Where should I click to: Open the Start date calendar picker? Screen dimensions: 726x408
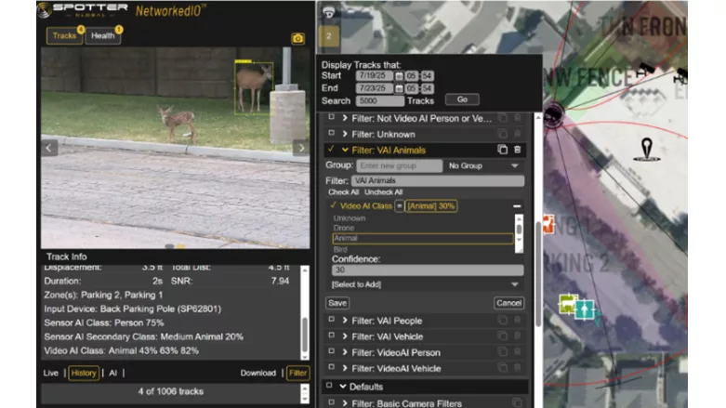point(399,75)
